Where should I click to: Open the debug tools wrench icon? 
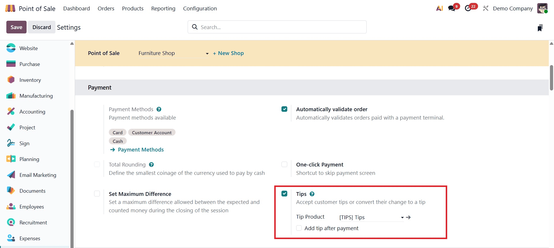pos(486,8)
